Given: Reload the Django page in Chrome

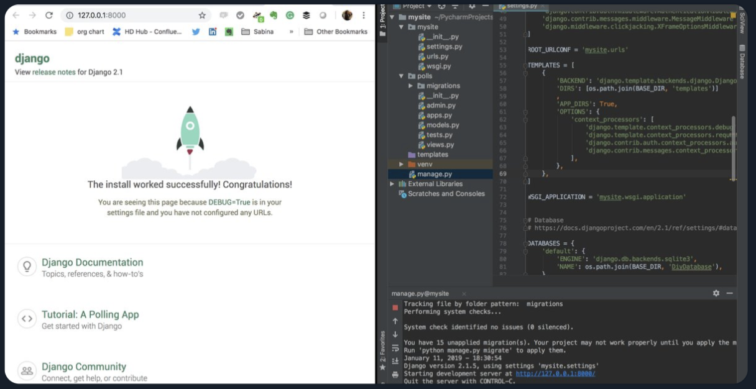Looking at the screenshot, I should [x=49, y=15].
